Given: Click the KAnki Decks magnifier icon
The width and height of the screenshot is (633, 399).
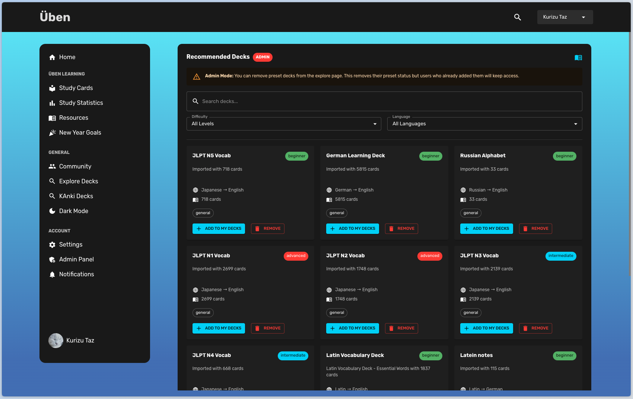Looking at the screenshot, I should (x=52, y=196).
